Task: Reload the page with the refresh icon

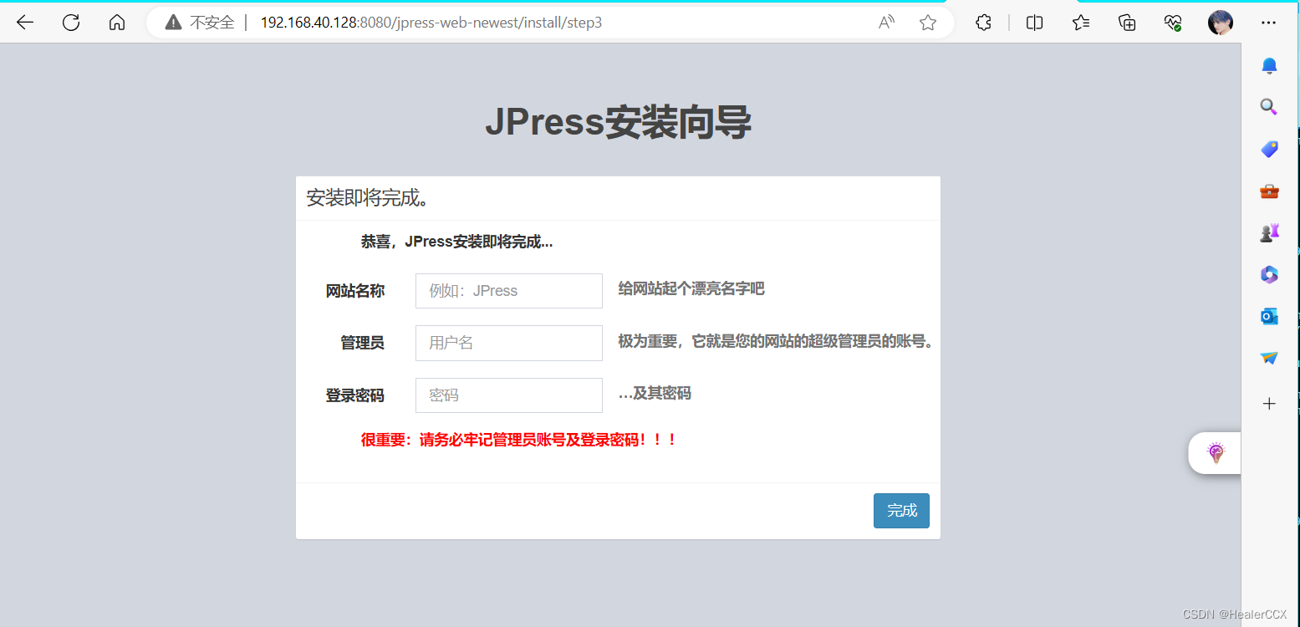Action: point(71,23)
